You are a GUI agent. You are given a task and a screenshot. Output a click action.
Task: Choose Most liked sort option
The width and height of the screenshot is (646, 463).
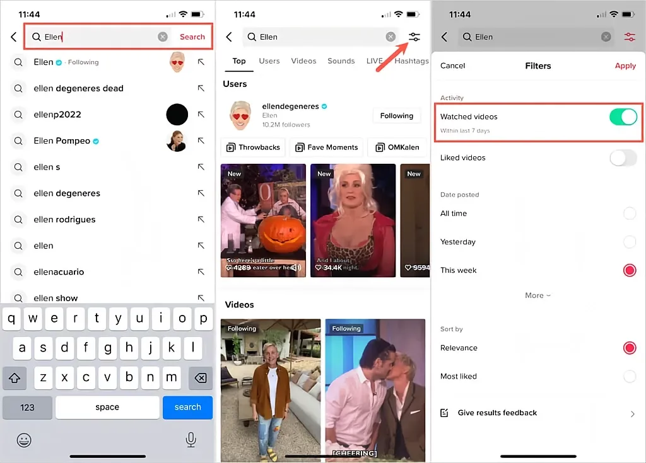click(x=629, y=377)
